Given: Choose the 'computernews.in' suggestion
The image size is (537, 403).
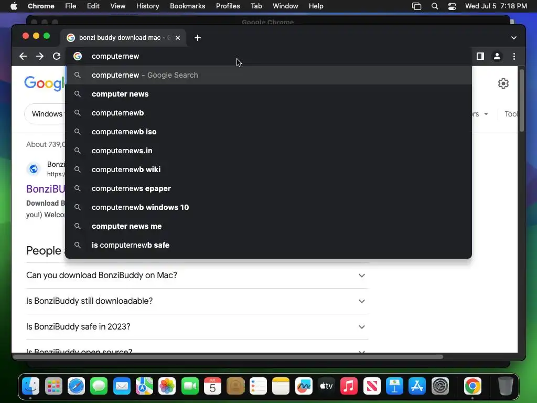Looking at the screenshot, I should pos(268,151).
